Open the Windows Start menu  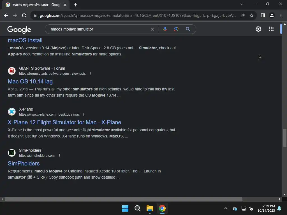pos(125,208)
